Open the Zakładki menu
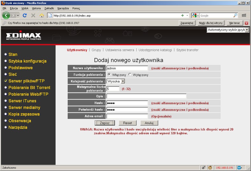Viewport: 251px width, 171px height. (48, 8)
